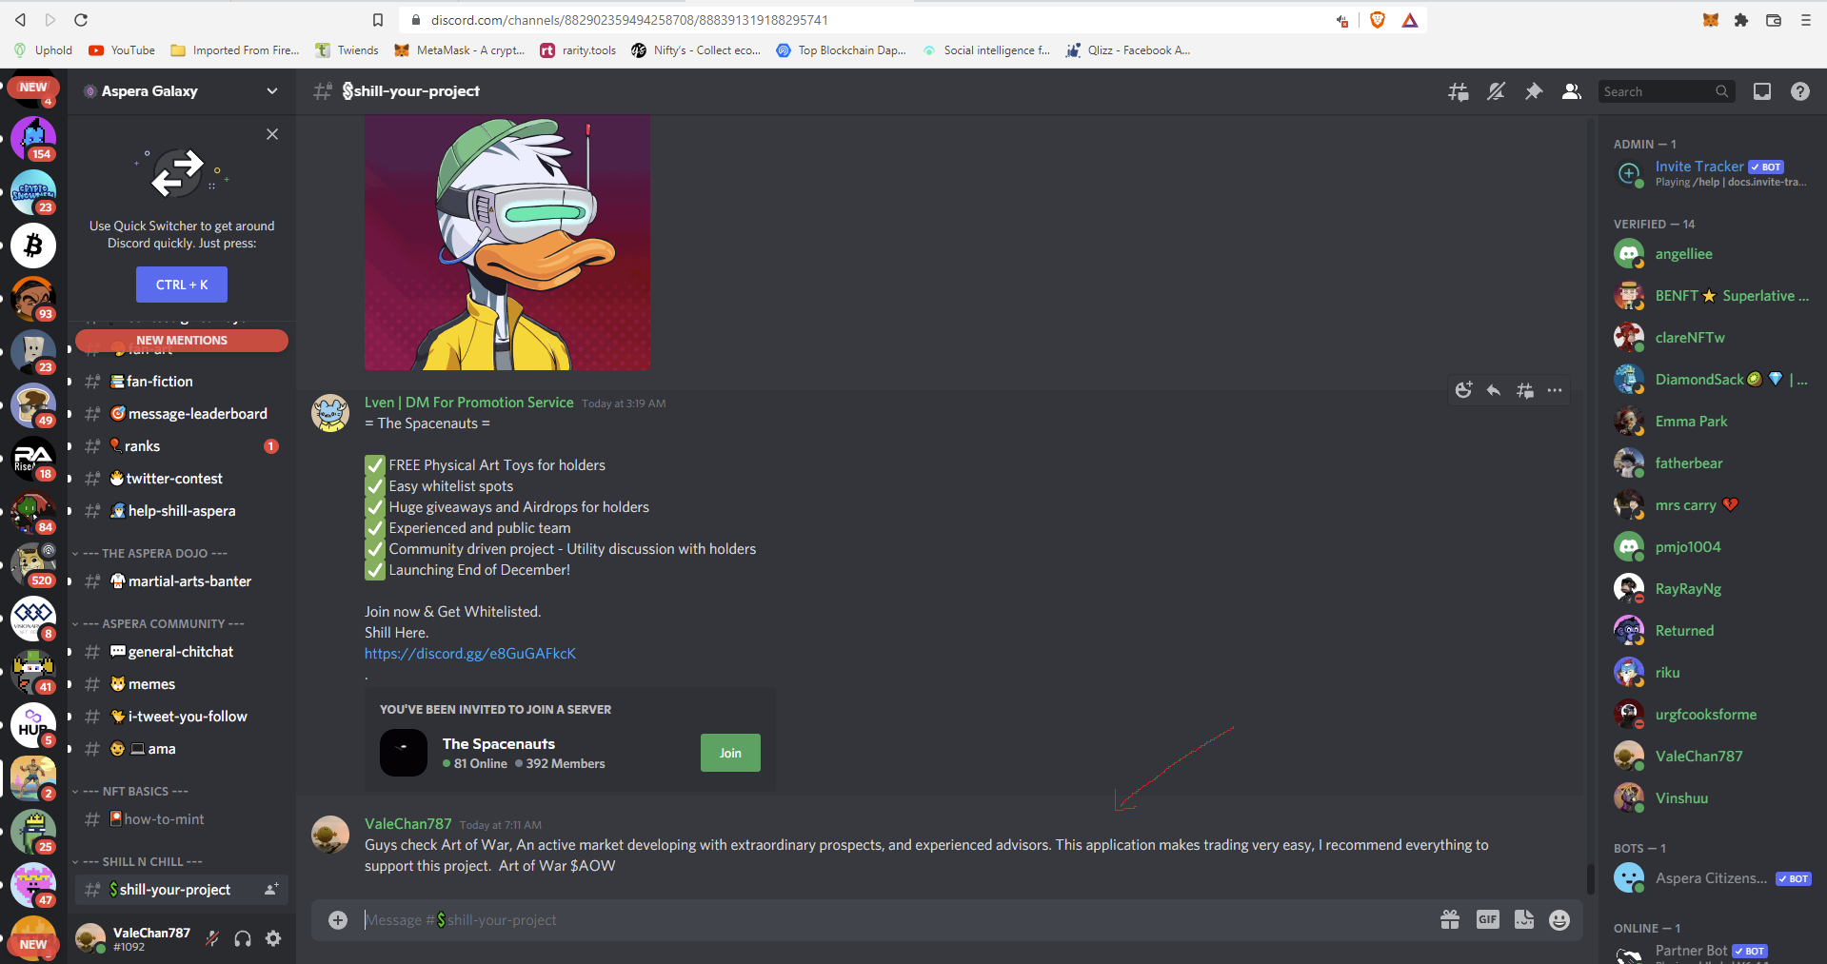The image size is (1827, 964).
Task: Open the ranks channel
Action: (x=182, y=446)
